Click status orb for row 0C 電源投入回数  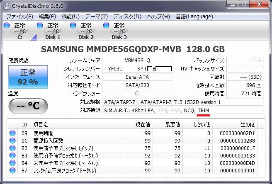pyautogui.click(x=12, y=140)
